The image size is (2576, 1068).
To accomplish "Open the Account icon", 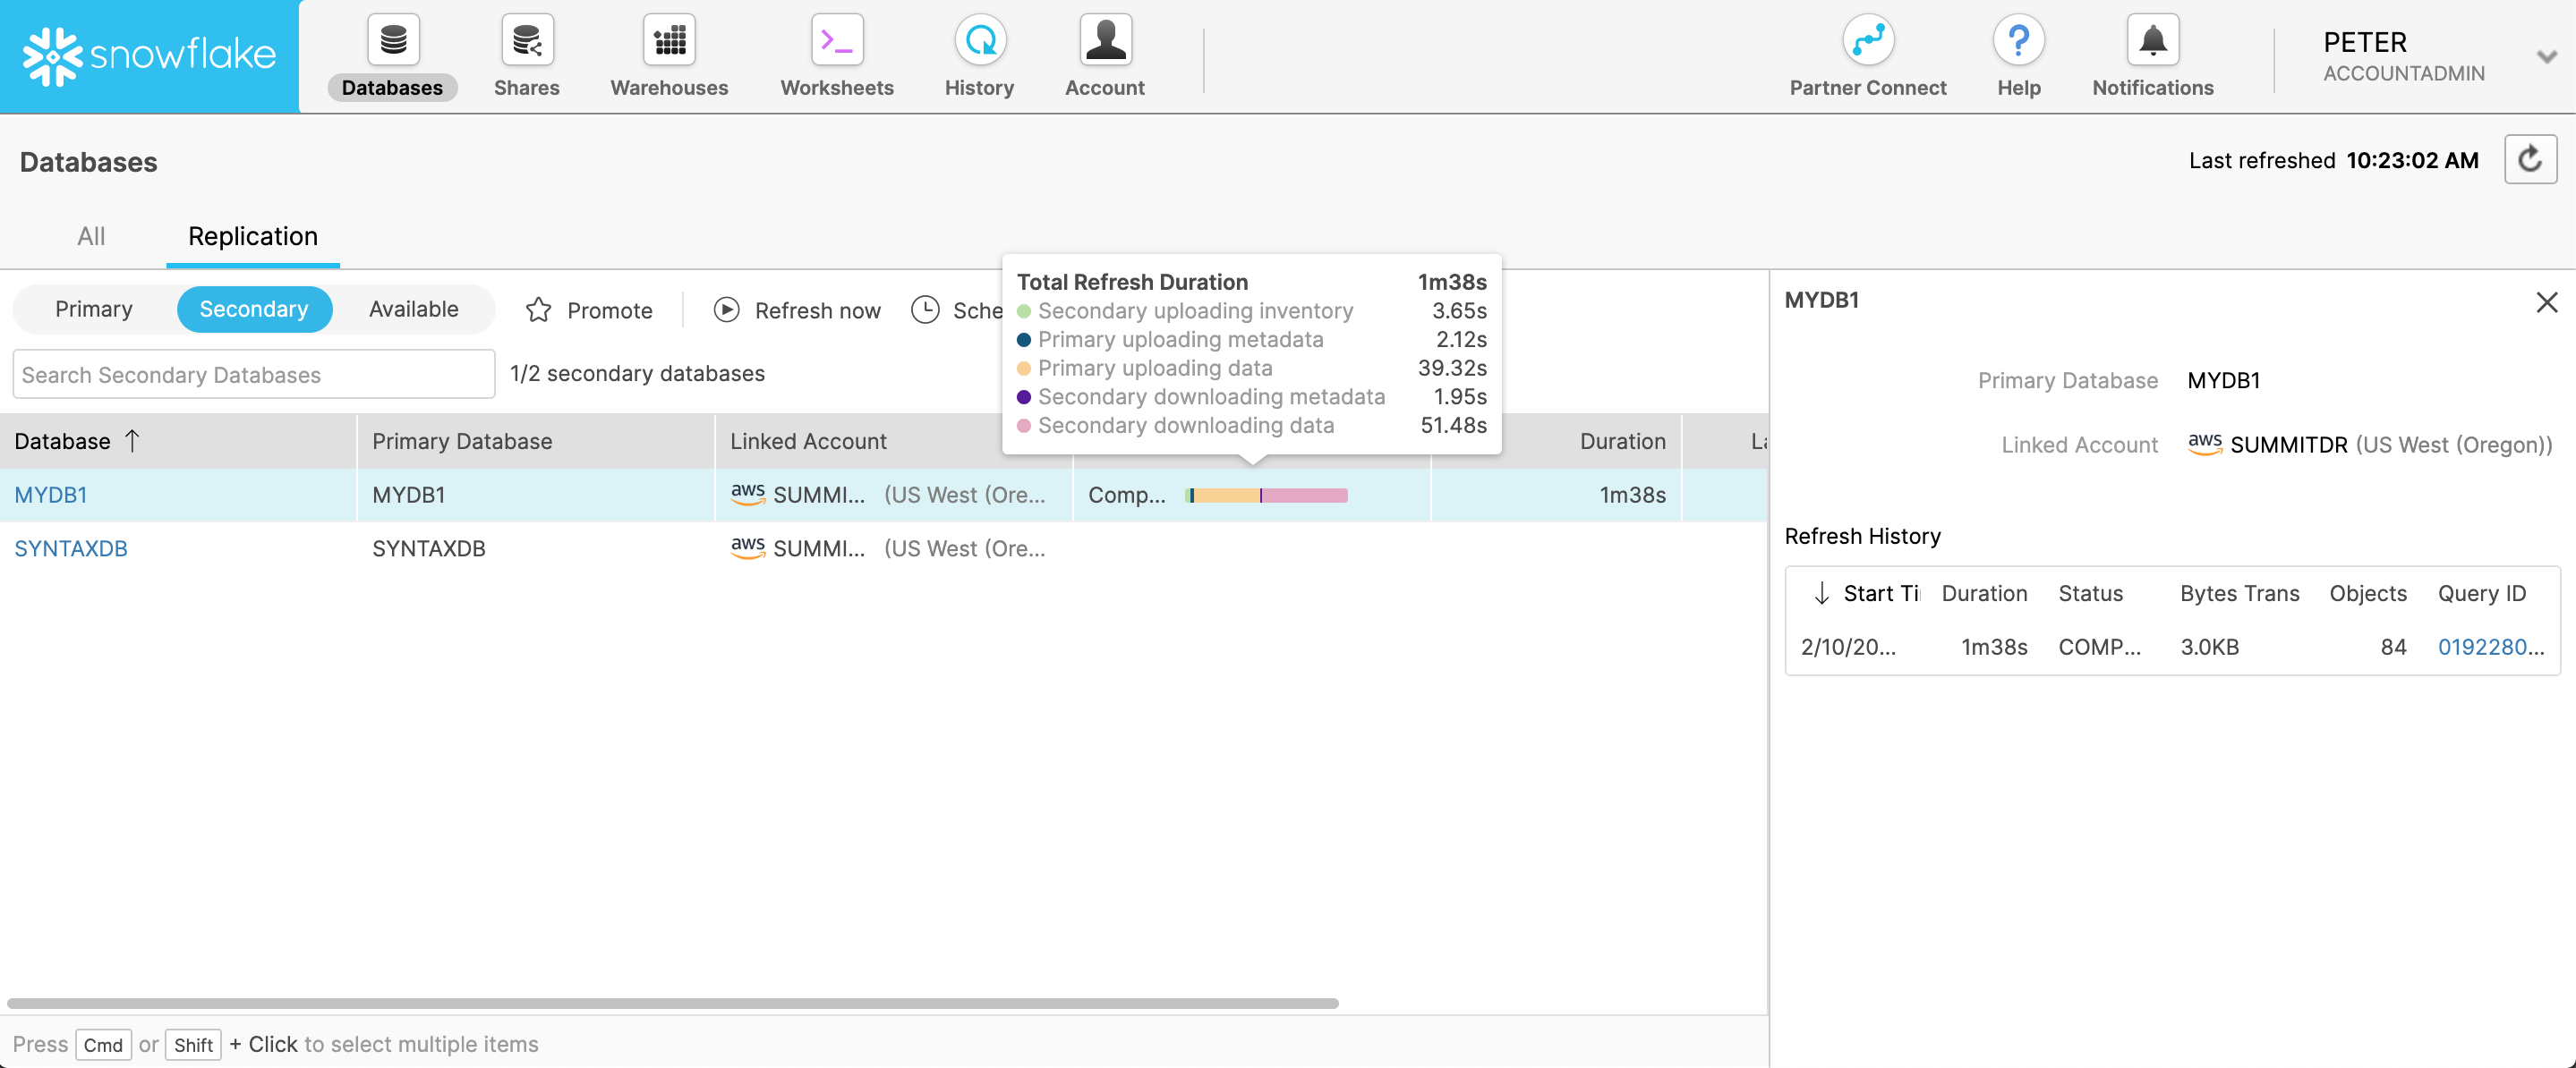I will (1105, 41).
